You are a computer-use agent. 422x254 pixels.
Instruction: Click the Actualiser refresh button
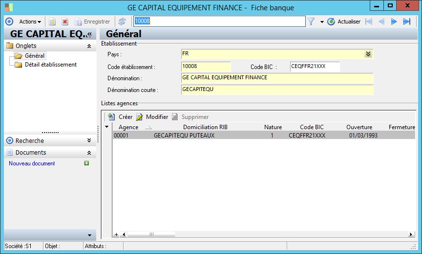coord(344,22)
